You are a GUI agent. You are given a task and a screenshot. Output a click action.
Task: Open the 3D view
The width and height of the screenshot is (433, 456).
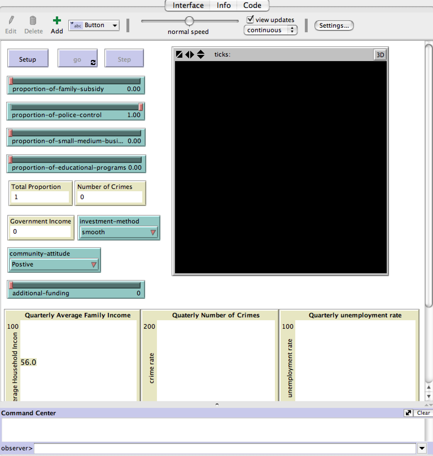coord(380,55)
